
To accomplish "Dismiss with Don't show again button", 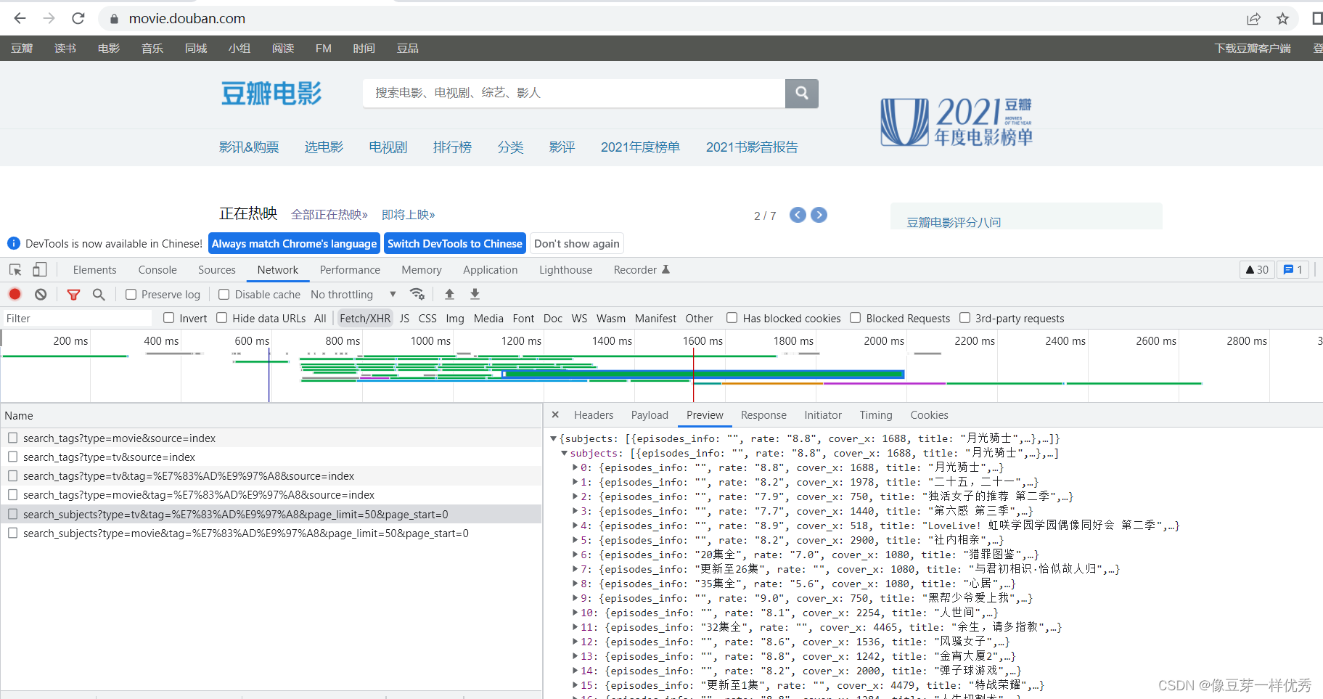I will (577, 243).
